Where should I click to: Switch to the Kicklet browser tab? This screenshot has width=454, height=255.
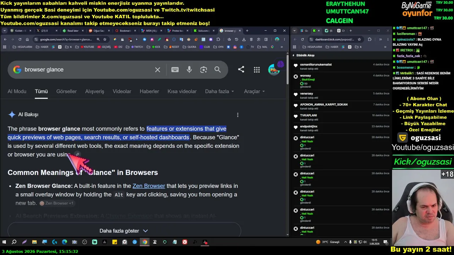[x=20, y=31]
